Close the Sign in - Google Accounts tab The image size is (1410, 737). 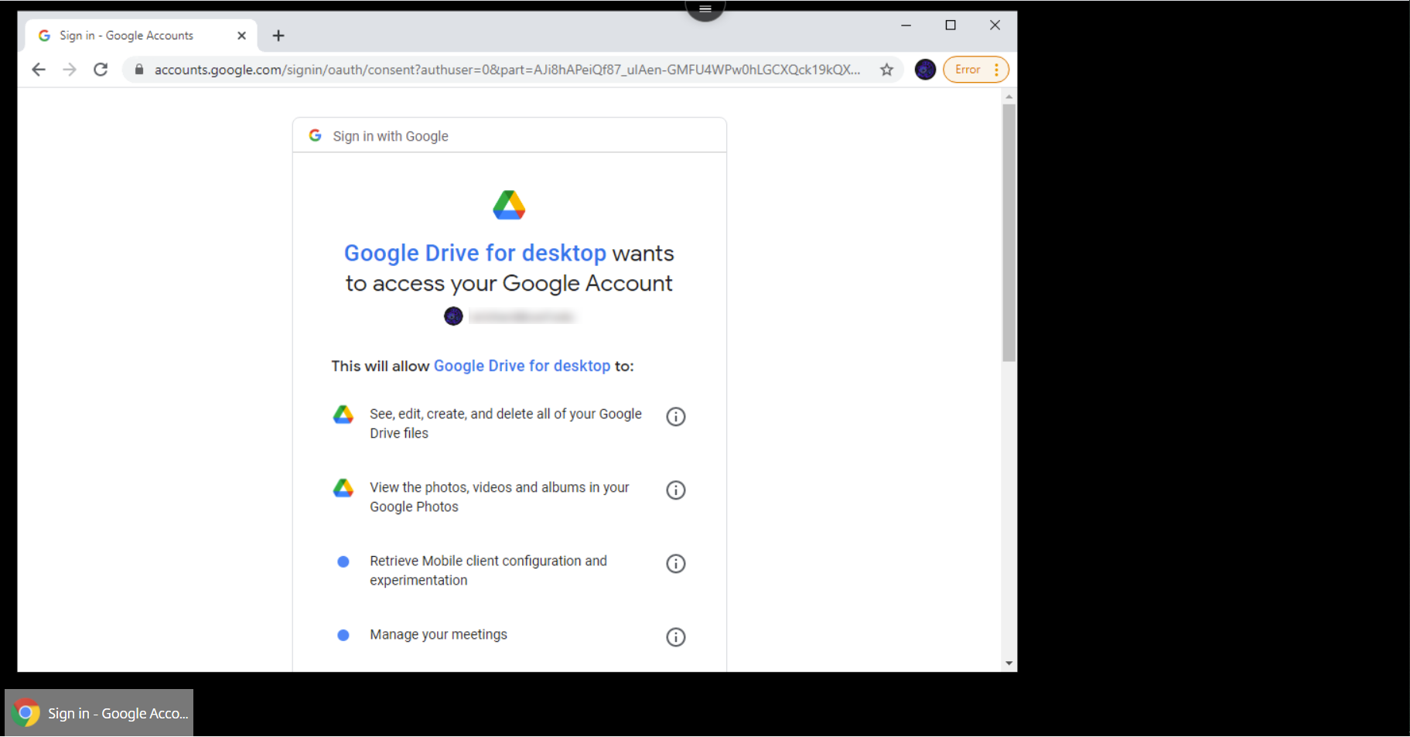[241, 36]
